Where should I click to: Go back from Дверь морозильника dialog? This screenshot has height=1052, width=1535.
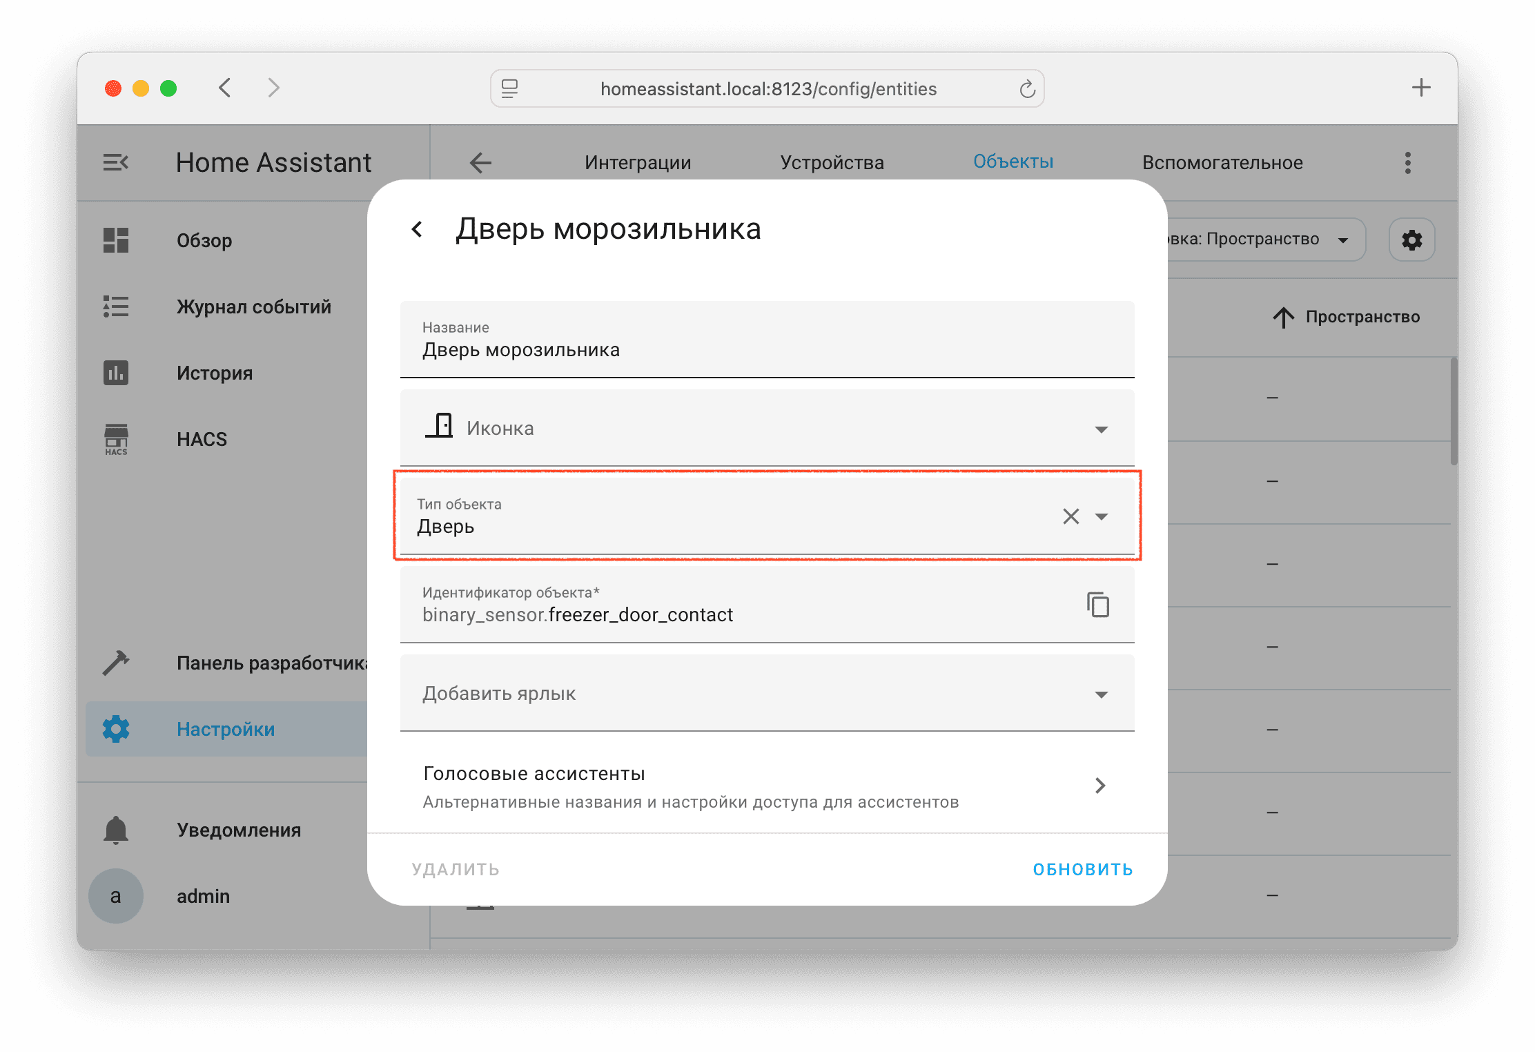(x=417, y=229)
